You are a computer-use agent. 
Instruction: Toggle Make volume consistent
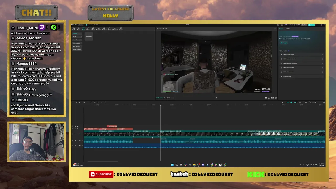coord(323,63)
